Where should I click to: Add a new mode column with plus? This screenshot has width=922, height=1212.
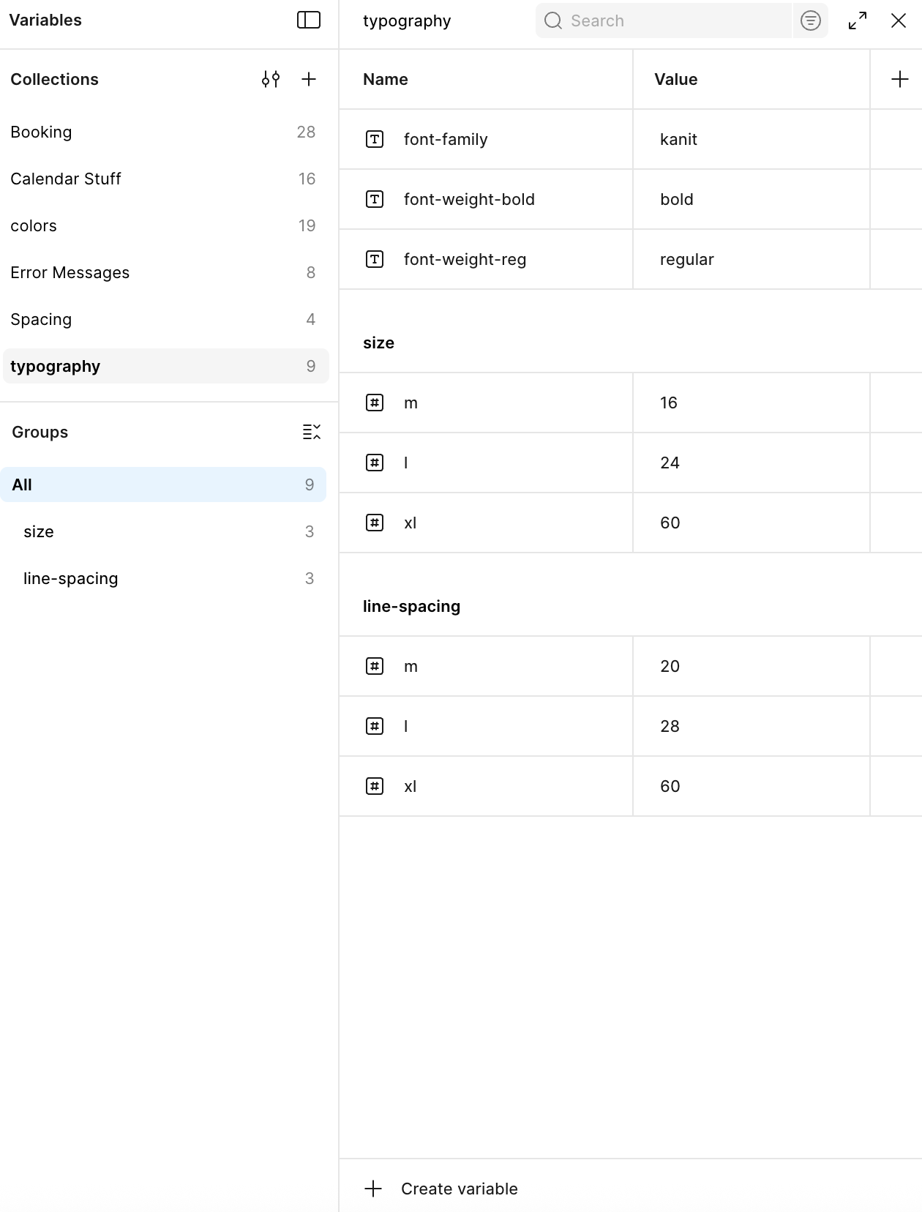click(899, 79)
